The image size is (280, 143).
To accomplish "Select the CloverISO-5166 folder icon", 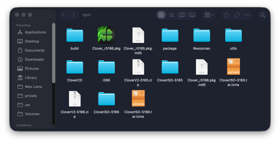I will click(x=106, y=99).
